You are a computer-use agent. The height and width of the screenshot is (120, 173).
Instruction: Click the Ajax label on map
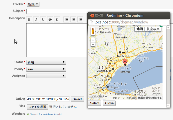click(141, 61)
